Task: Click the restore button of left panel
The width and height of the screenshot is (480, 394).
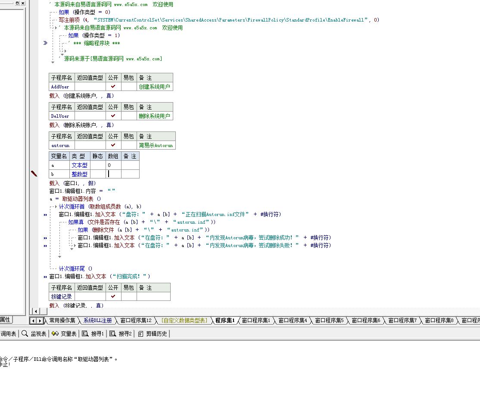Action: (x=17, y=3)
